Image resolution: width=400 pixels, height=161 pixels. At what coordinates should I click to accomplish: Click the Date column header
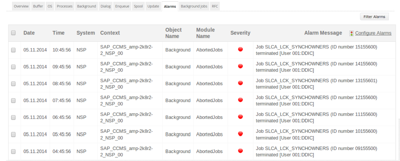click(29, 33)
